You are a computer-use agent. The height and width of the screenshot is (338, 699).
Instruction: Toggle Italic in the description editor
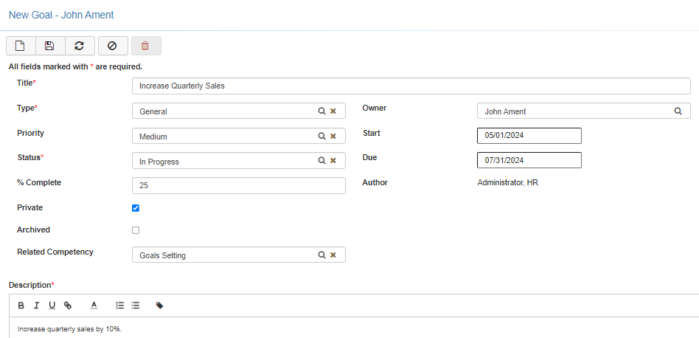(36, 305)
